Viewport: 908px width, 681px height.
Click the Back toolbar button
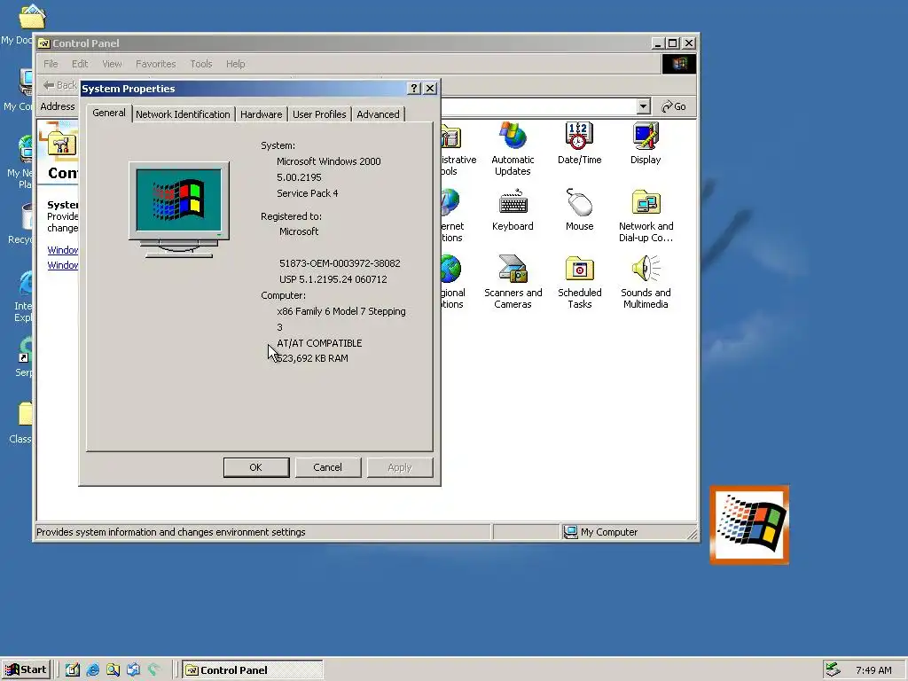coord(59,85)
